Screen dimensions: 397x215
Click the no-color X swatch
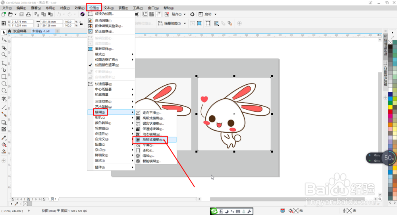(x=390, y=42)
